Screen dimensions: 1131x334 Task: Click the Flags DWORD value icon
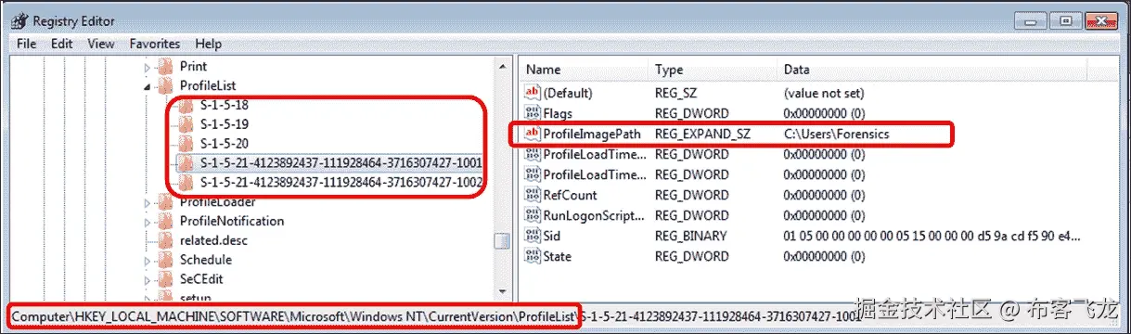(533, 113)
